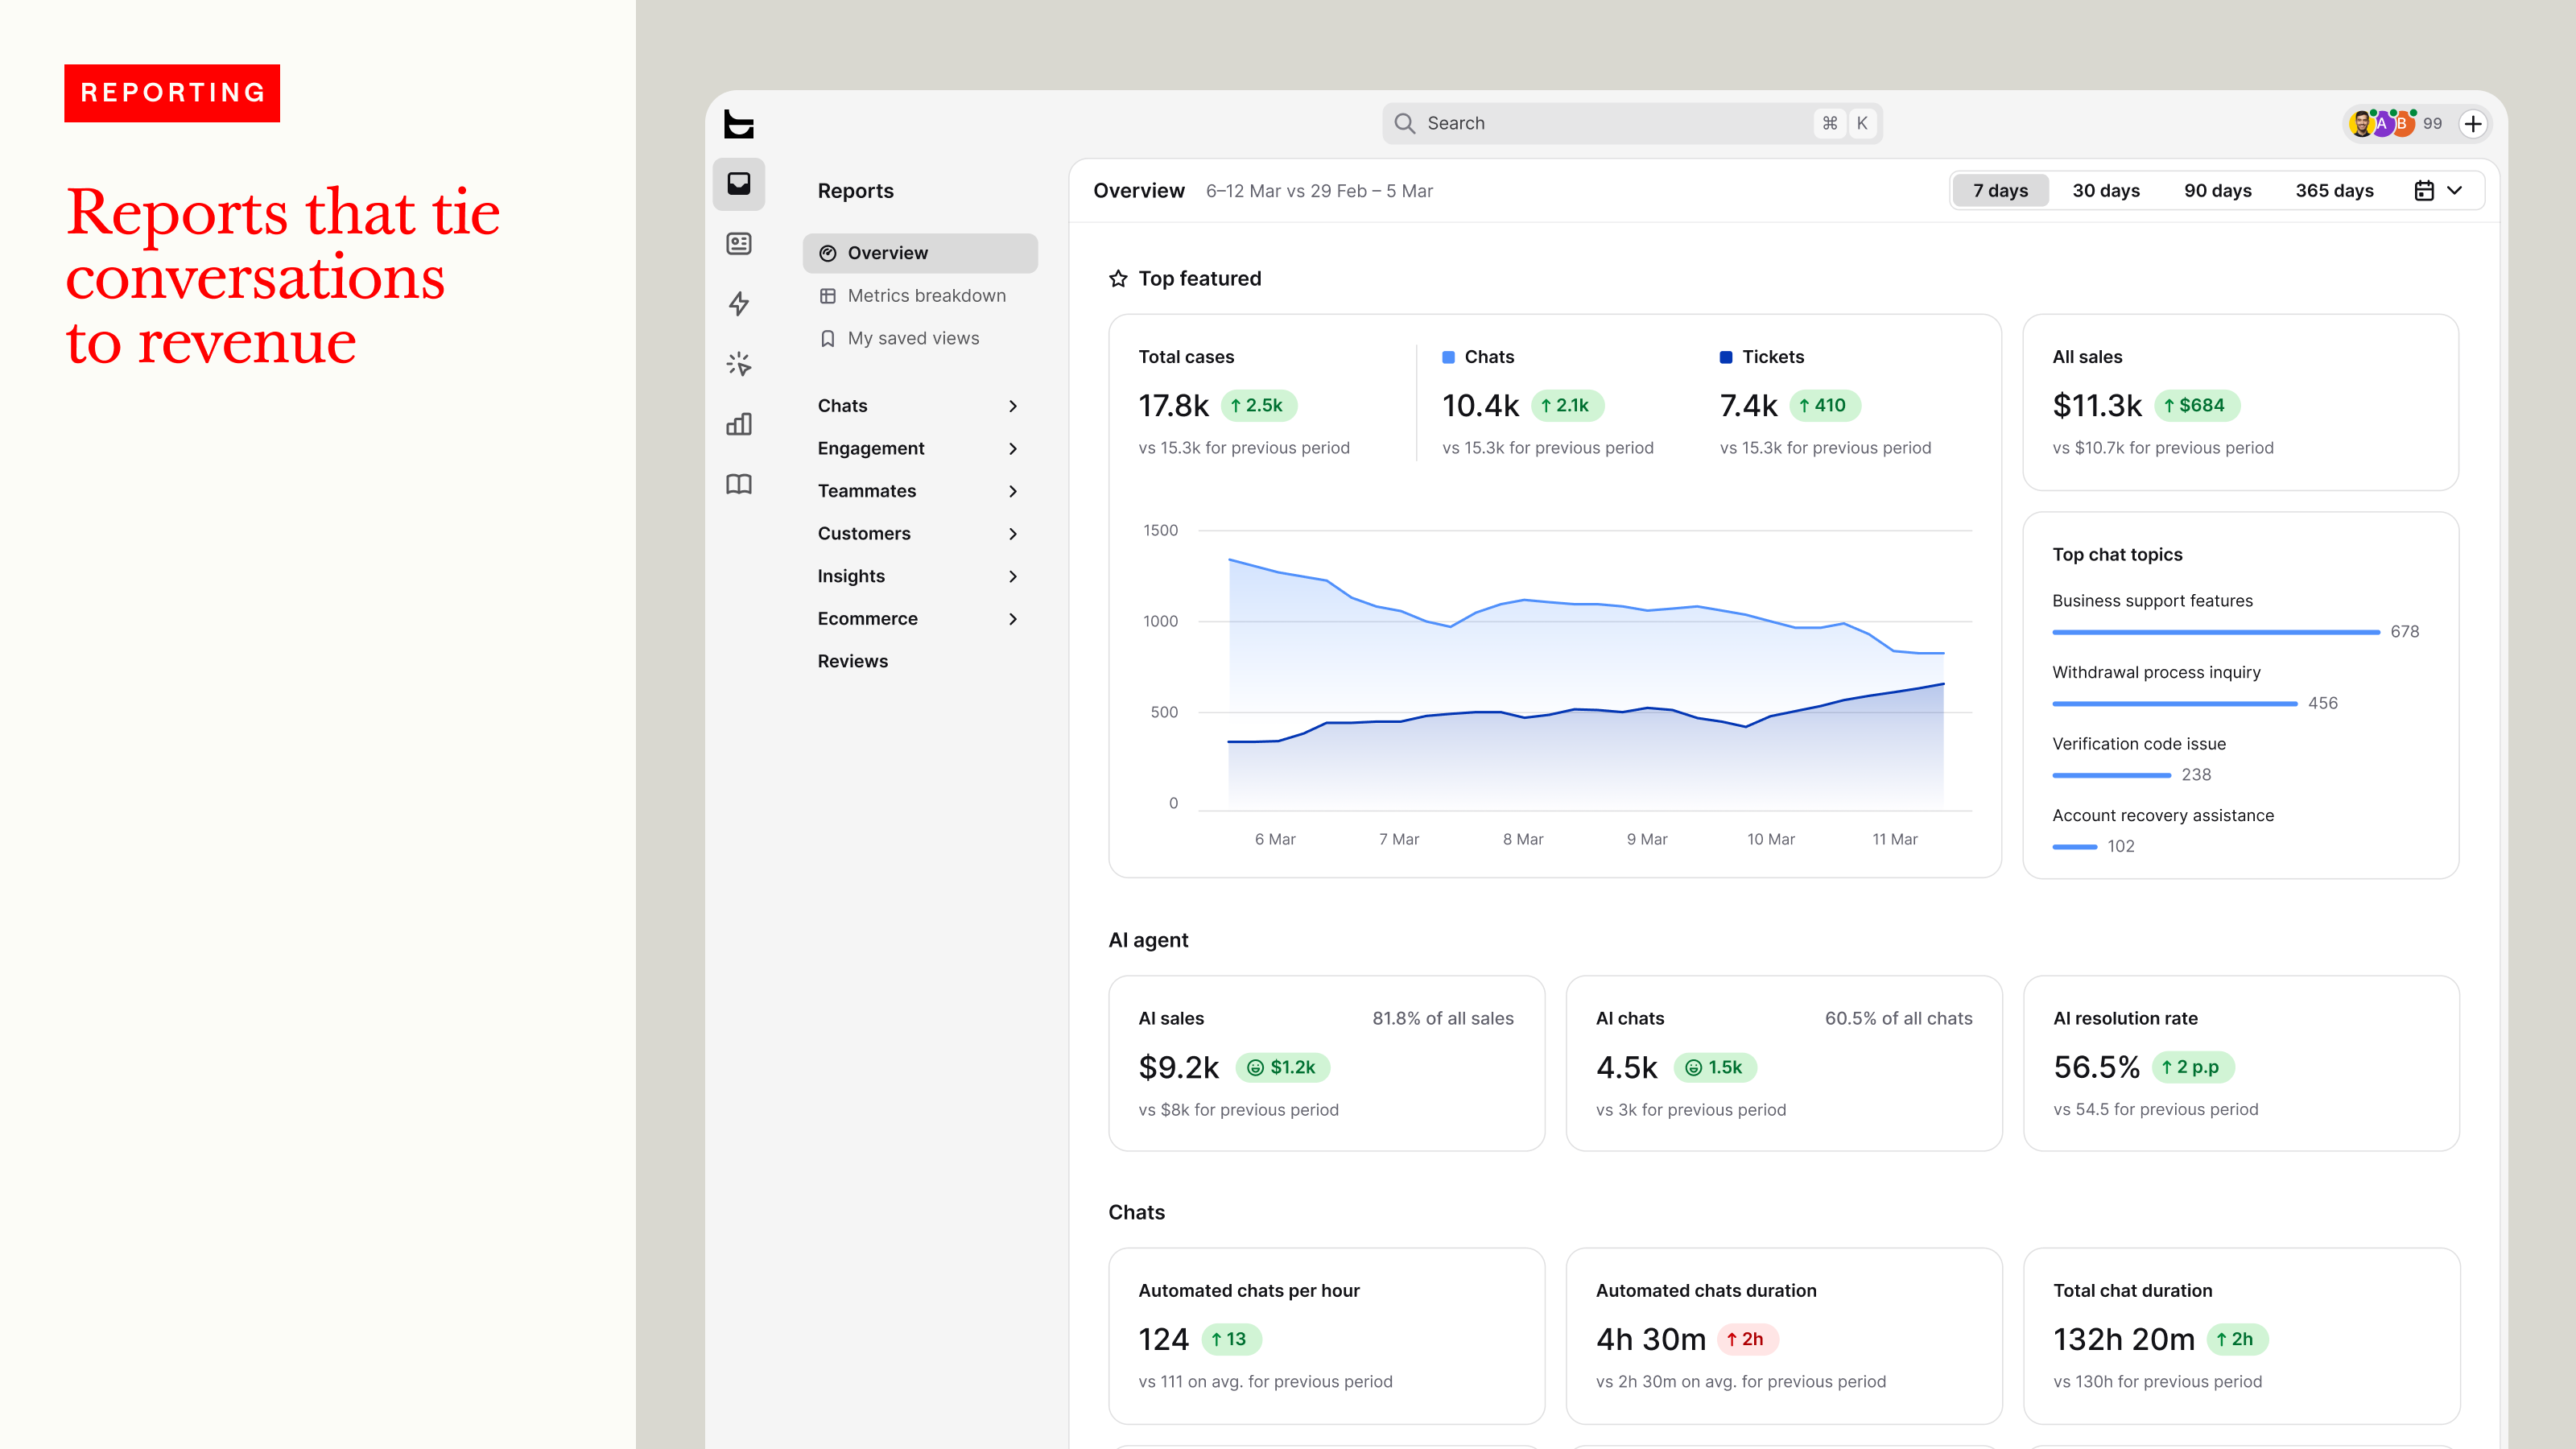This screenshot has width=2576, height=1449.
Task: Click the My saved views bookmark icon
Action: pos(827,339)
